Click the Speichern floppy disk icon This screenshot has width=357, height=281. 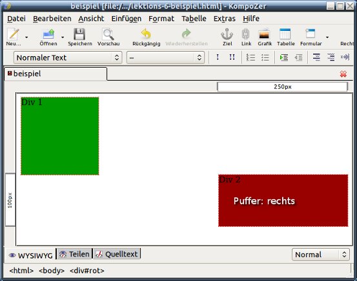coord(79,34)
